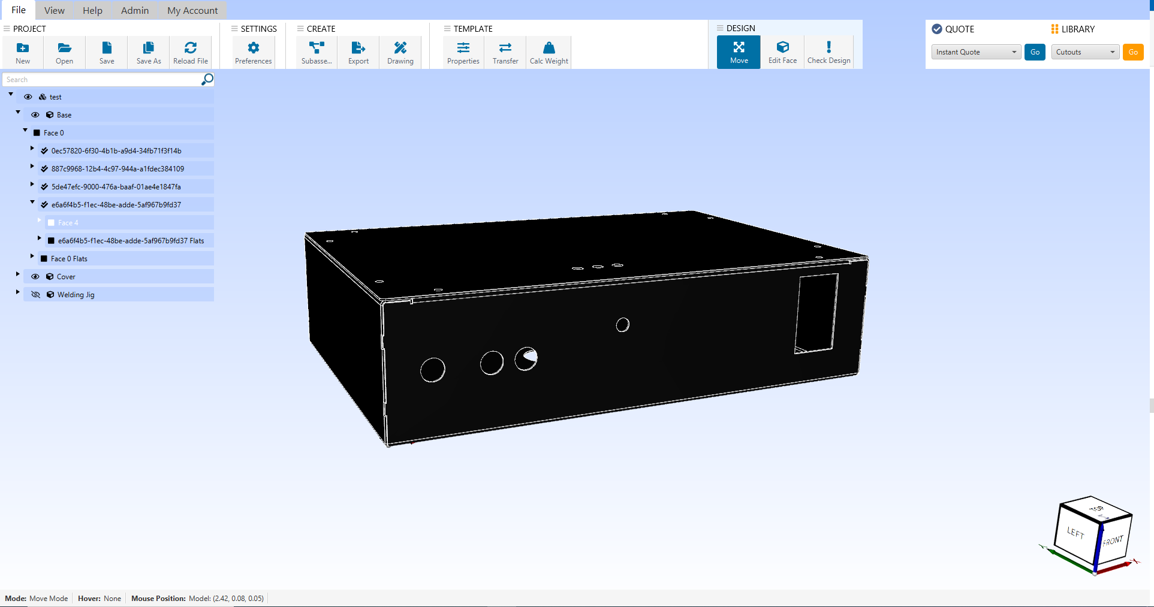Toggle visibility of the Base part
The width and height of the screenshot is (1154, 607).
(35, 114)
